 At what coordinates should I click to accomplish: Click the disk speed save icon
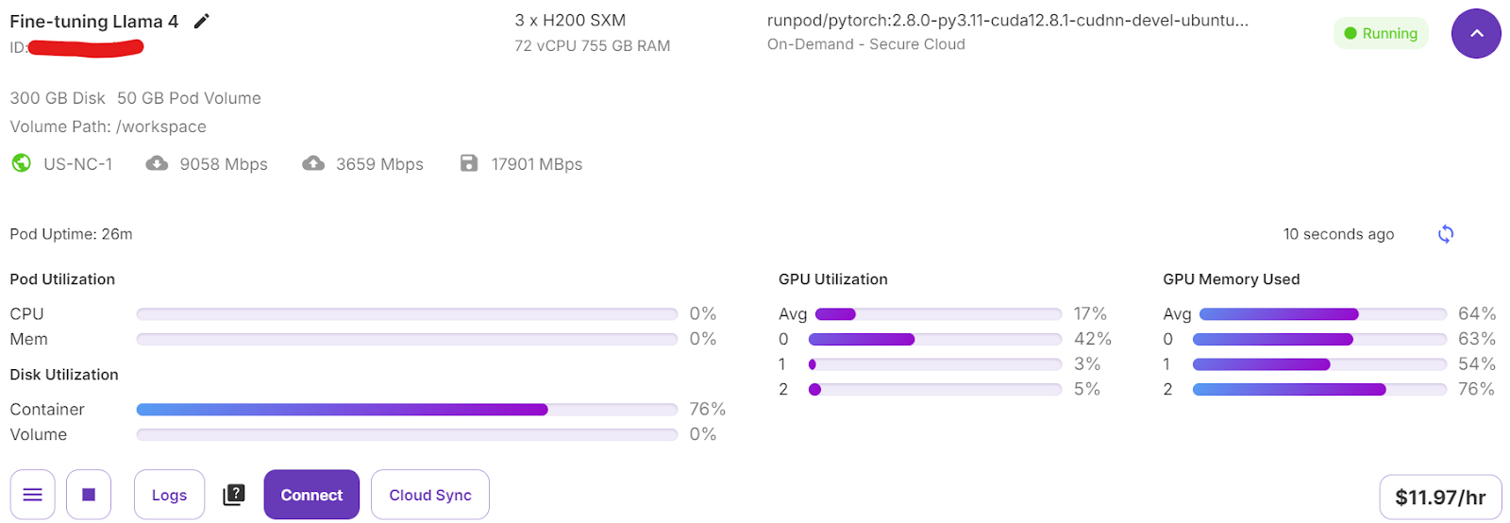tap(469, 163)
